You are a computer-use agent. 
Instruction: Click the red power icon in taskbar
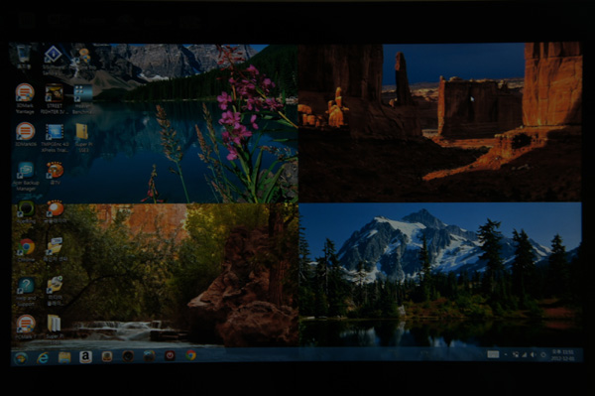click(170, 355)
